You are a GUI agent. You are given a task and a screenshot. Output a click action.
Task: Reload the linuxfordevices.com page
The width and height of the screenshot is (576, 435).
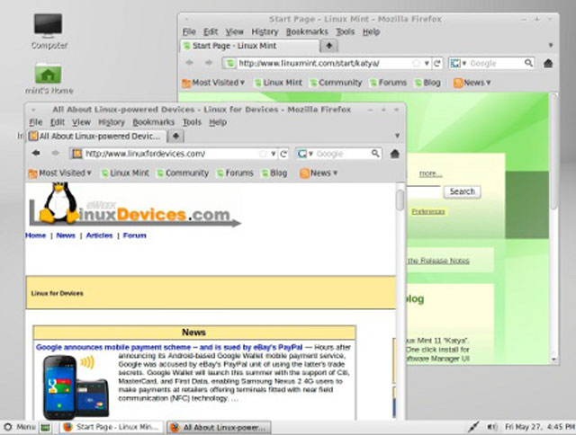tap(283, 154)
